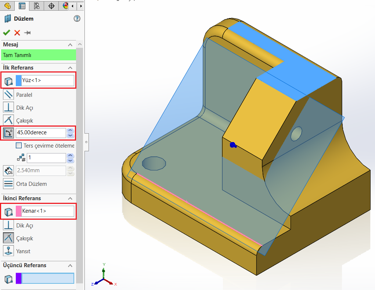The height and width of the screenshot is (290, 375).
Task: Choose Çakışık under İlk Referans
Action: click(8, 121)
